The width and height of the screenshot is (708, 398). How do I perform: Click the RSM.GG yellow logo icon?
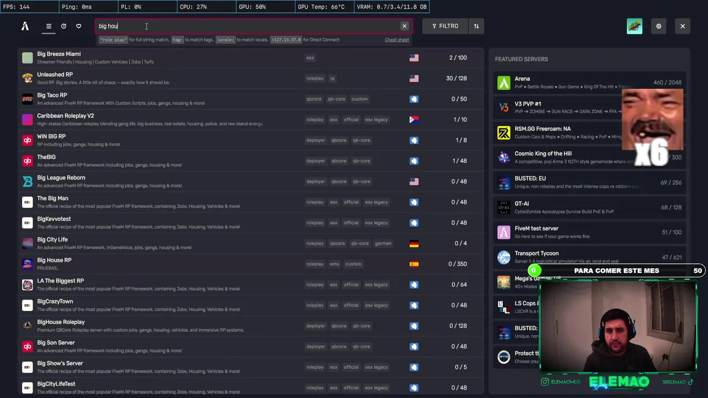click(x=504, y=133)
